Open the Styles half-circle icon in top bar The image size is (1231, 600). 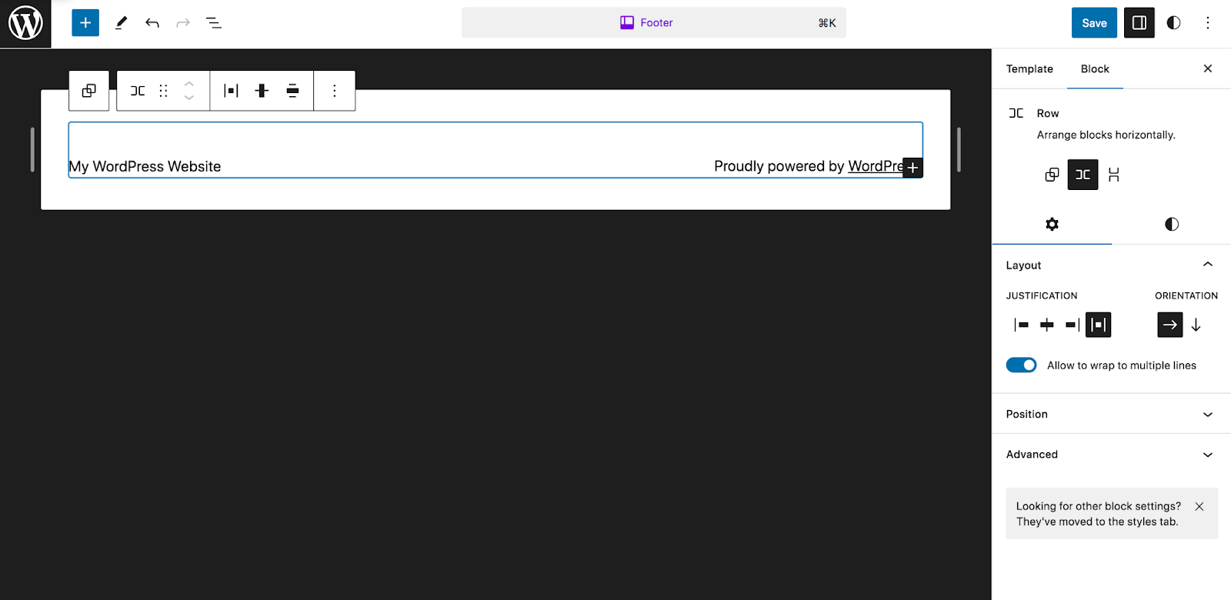click(x=1173, y=23)
